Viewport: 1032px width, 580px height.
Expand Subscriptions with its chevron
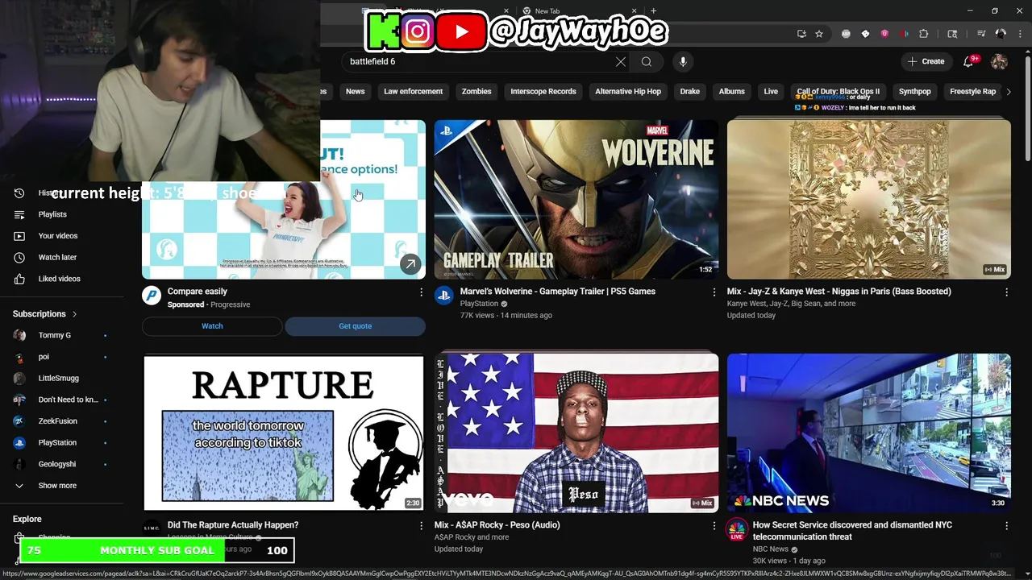pos(75,314)
